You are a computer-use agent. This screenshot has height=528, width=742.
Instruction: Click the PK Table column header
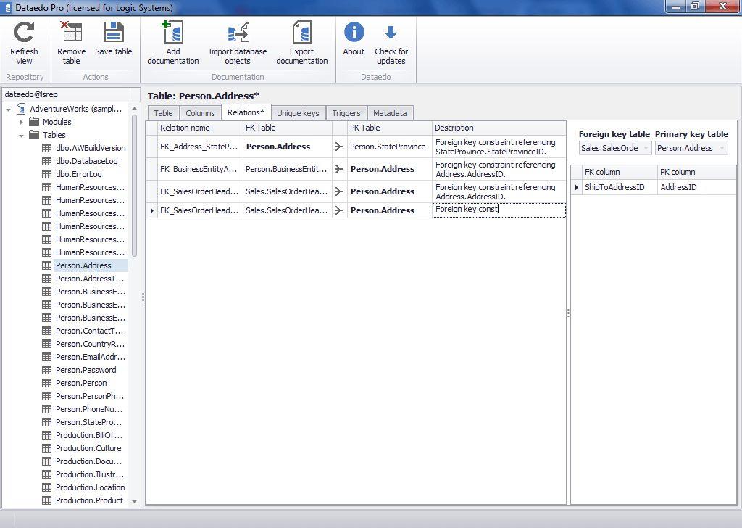tap(389, 128)
